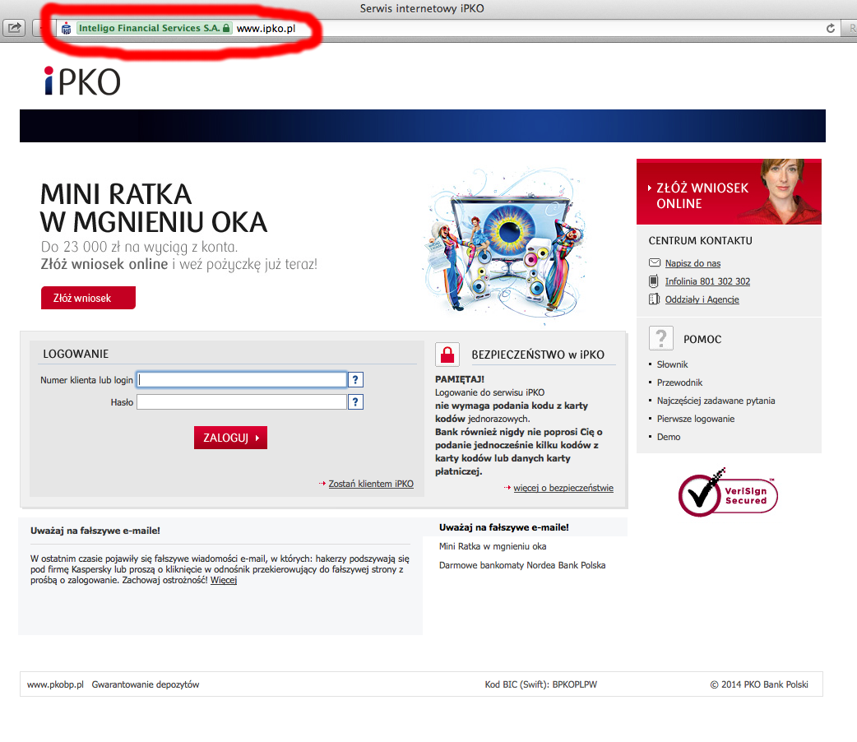Open help icon next to Hasło field
The height and width of the screenshot is (742, 857).
point(355,402)
